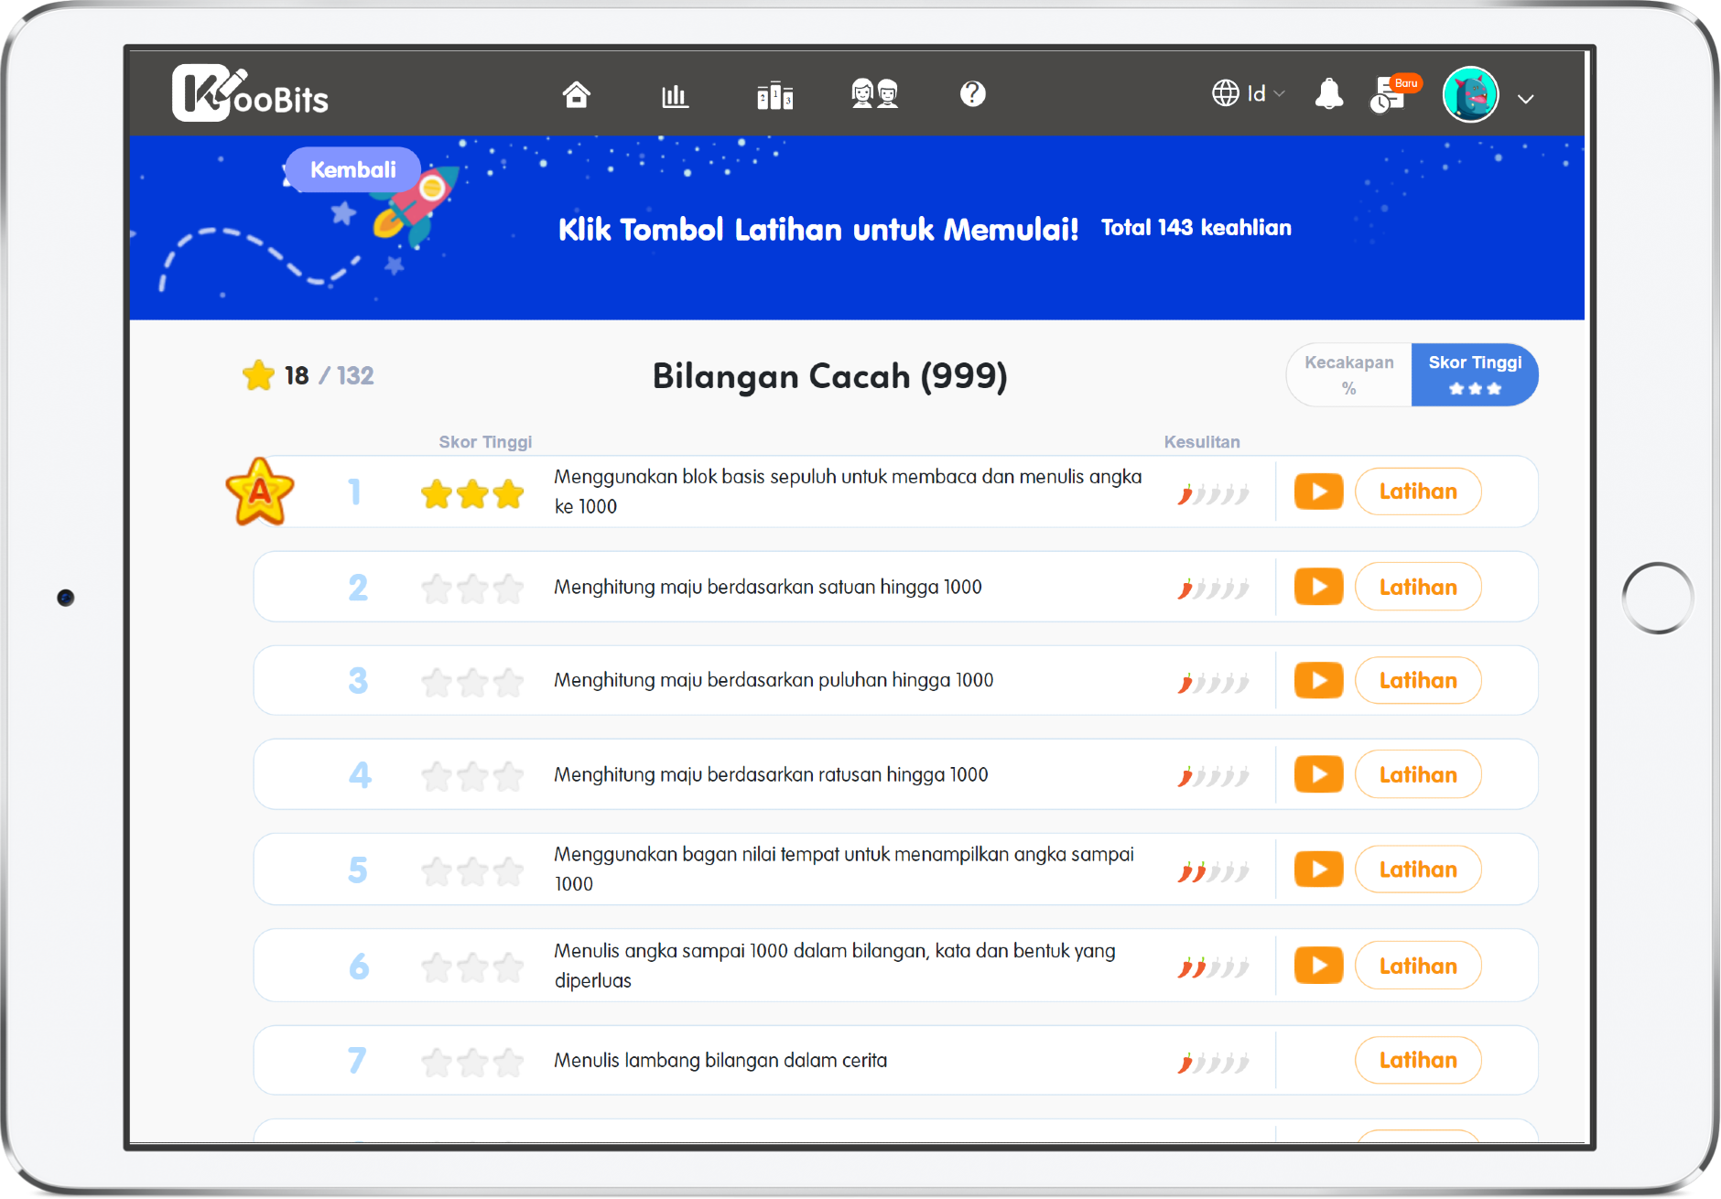Click the Bilangan Cacah (999) heading
Image resolution: width=1721 pixels, height=1199 pixels.
pyautogui.click(x=829, y=375)
